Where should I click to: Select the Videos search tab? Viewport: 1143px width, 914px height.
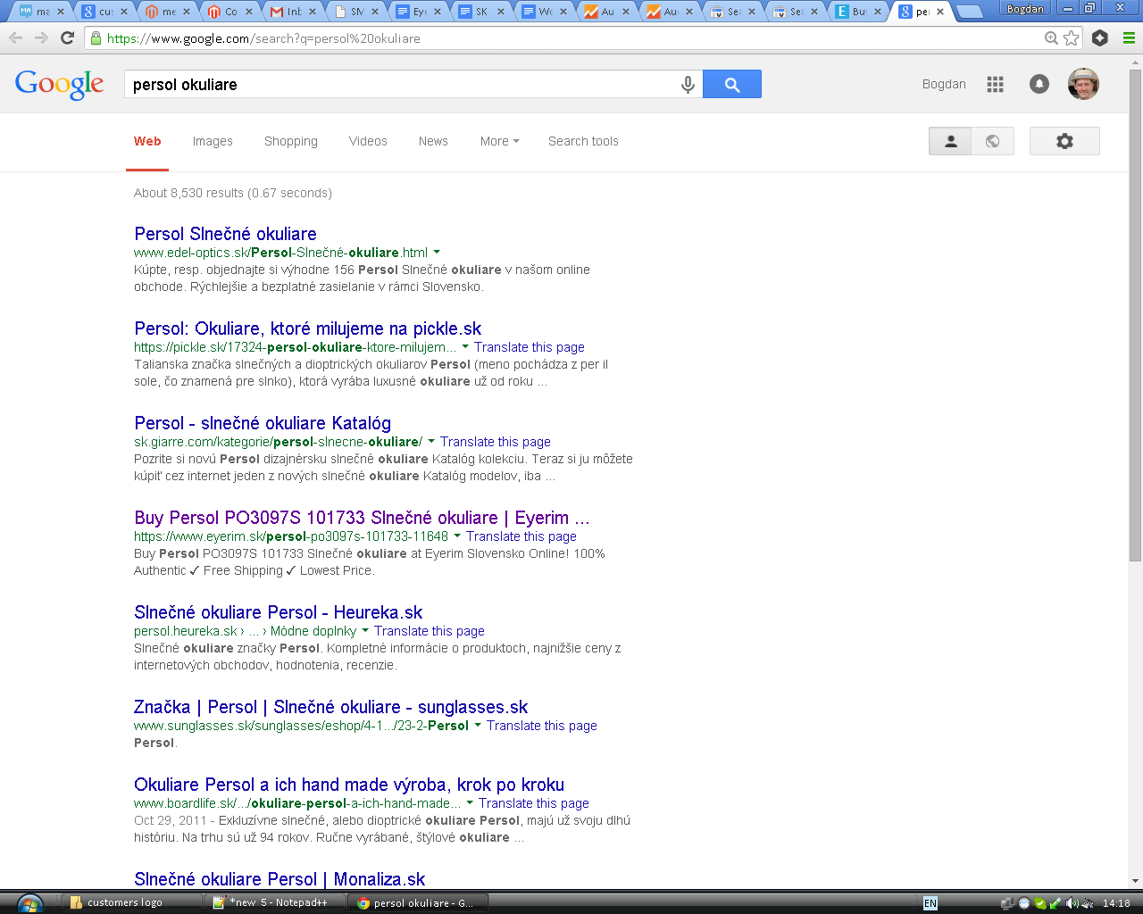pyautogui.click(x=368, y=141)
